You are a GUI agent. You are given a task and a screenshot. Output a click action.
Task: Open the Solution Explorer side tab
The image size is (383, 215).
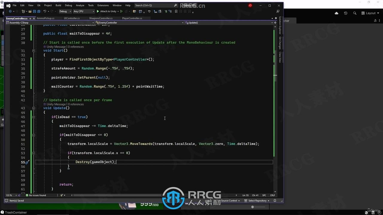(x=280, y=25)
